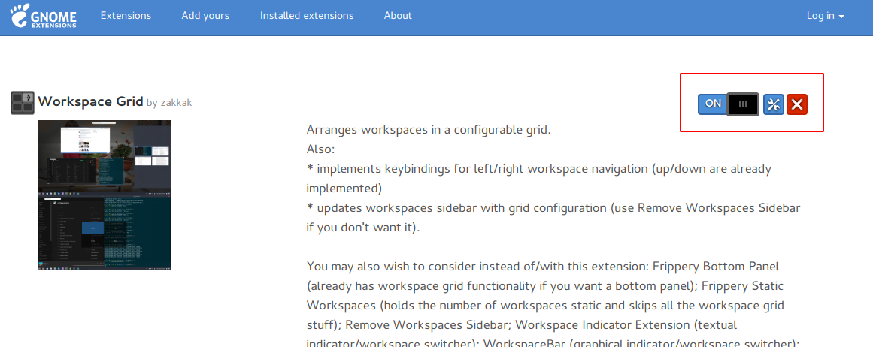Open Installed extensions page
Viewport: 873px width, 347px height.
pos(307,16)
